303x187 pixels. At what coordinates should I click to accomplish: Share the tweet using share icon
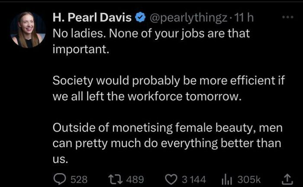286,178
